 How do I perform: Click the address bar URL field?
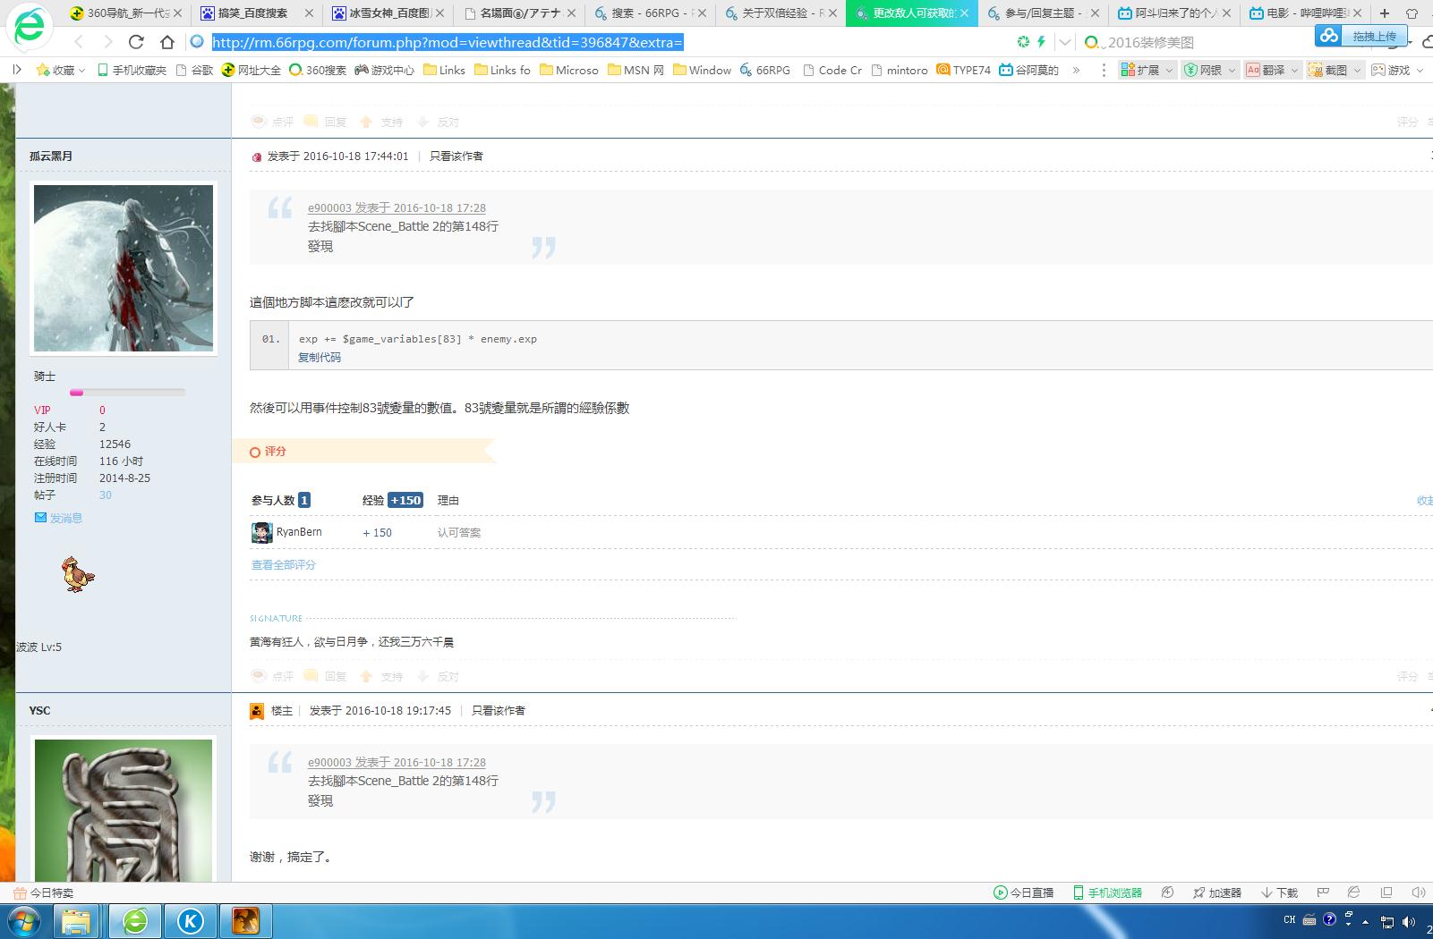click(600, 42)
